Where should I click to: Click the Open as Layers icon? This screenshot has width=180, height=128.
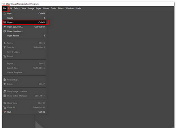(4, 27)
